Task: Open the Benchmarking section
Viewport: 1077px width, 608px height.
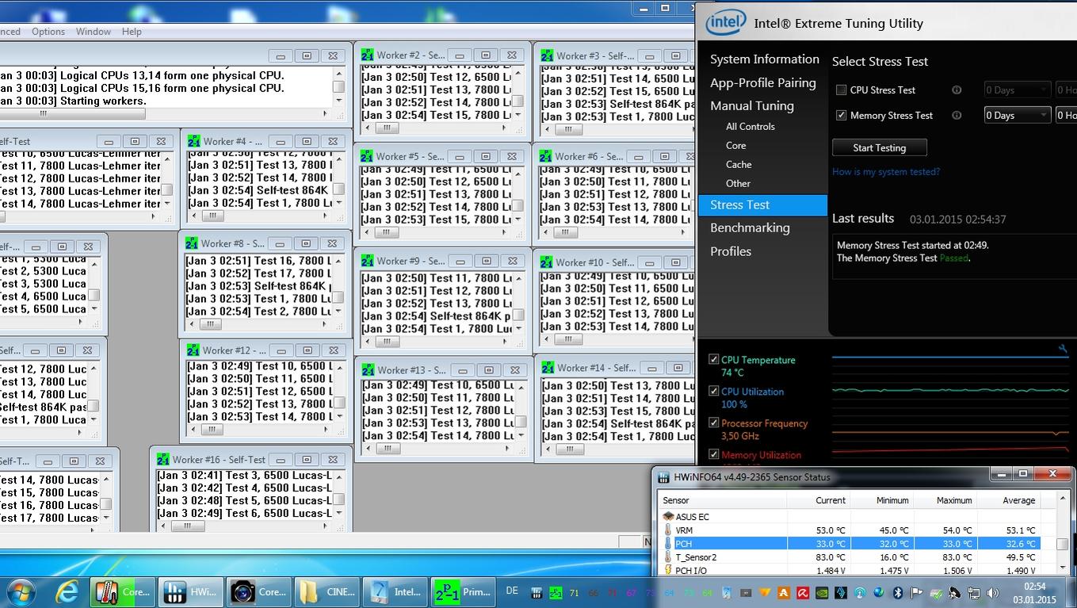Action: pyautogui.click(x=750, y=228)
